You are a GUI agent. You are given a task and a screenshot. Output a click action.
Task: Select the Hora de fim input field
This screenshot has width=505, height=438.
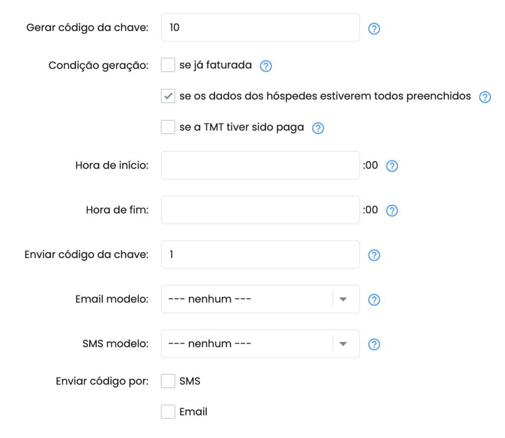(x=260, y=210)
